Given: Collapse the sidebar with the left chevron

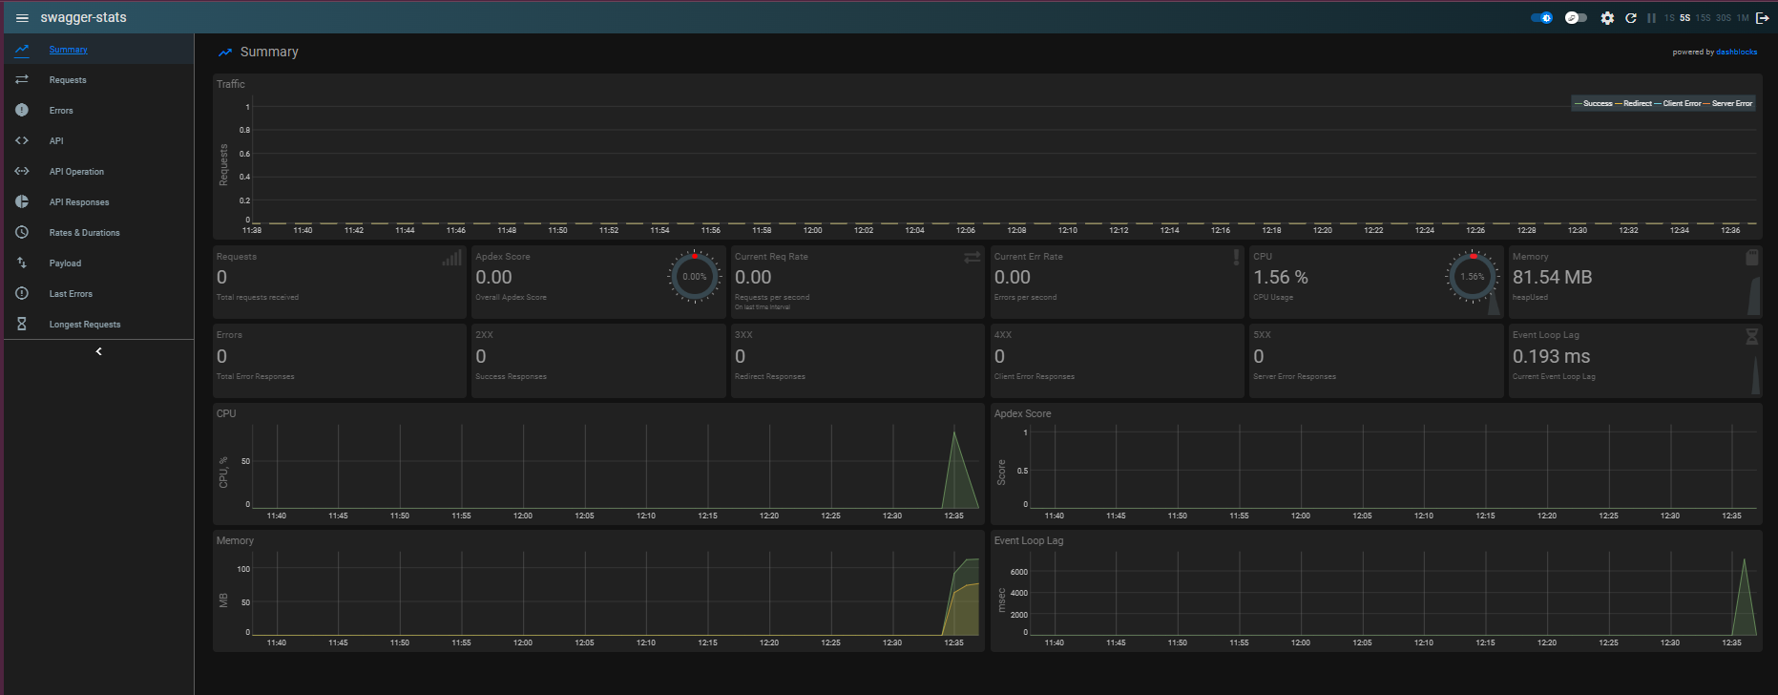Looking at the screenshot, I should [98, 351].
